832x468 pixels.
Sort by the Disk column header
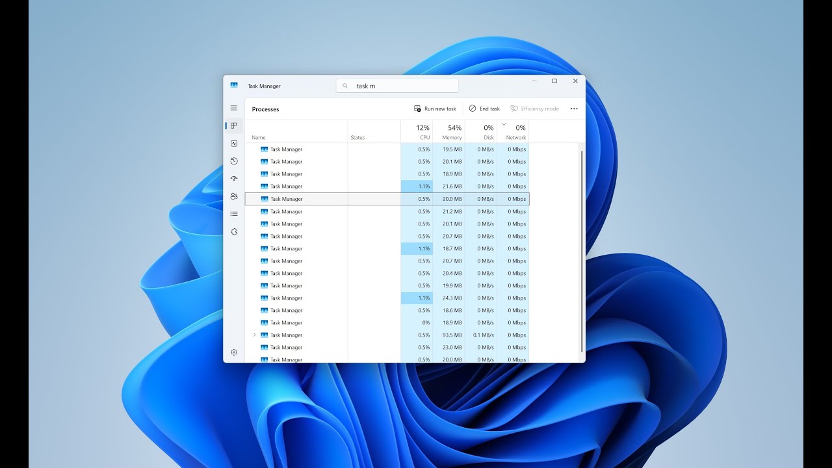tap(480, 132)
